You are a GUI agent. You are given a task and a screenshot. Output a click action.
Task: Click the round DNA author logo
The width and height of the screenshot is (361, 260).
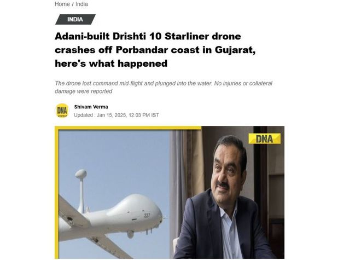point(62,111)
